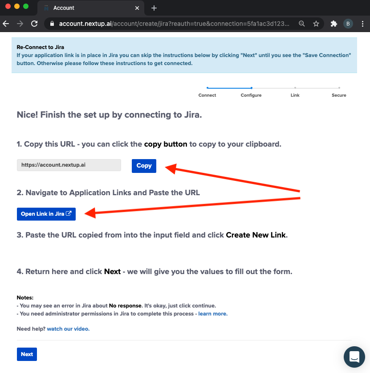The width and height of the screenshot is (370, 373).
Task: Open the chat support widget
Action: click(x=354, y=357)
